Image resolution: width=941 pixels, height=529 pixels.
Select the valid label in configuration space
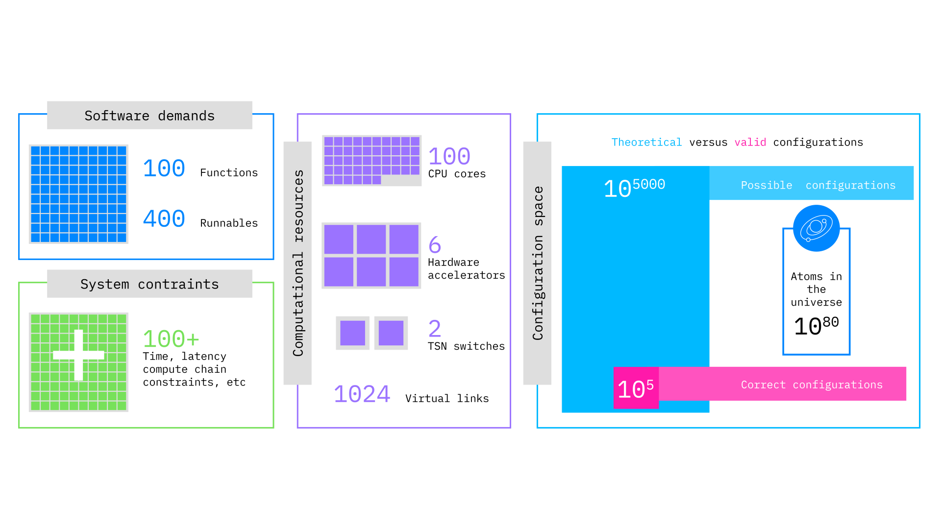(751, 142)
